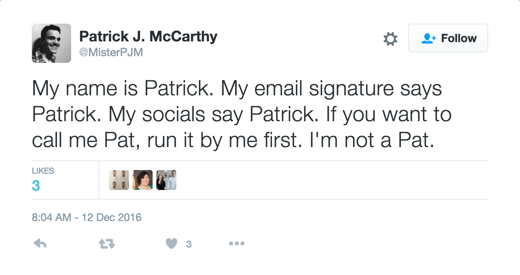Retweet this tweet

tap(107, 243)
